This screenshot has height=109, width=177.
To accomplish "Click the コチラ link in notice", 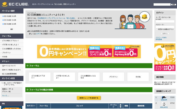I will [38, 34].
